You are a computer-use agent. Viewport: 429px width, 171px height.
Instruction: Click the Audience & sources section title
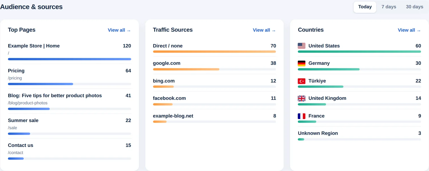coord(31,7)
